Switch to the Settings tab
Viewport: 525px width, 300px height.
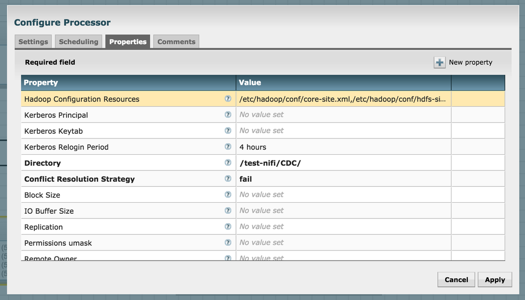coord(33,42)
